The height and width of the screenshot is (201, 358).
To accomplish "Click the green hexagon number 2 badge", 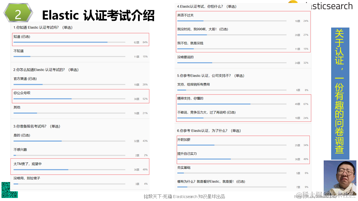I will pyautogui.click(x=18, y=13).
